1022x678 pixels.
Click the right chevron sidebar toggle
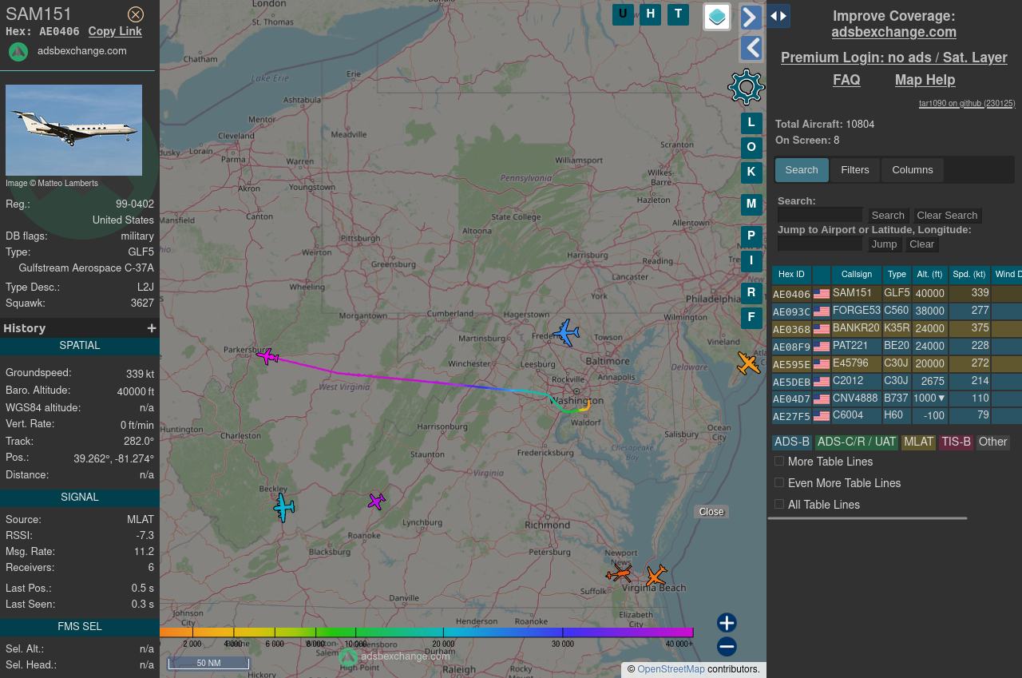pyautogui.click(x=751, y=18)
